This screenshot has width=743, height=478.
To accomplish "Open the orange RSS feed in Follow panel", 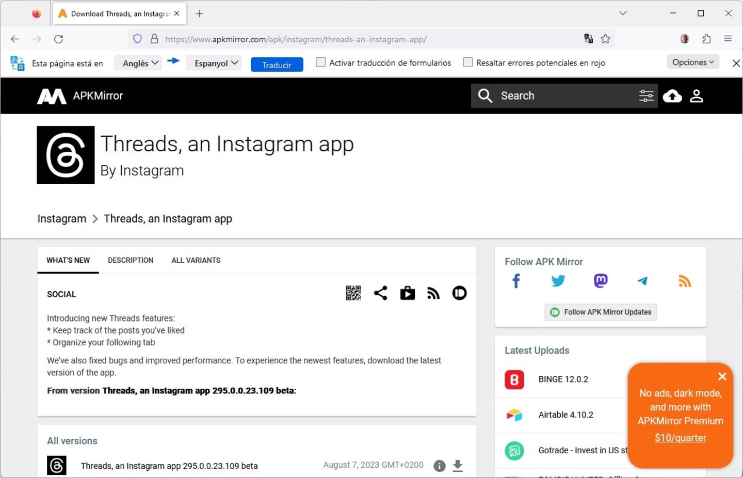I will (685, 281).
